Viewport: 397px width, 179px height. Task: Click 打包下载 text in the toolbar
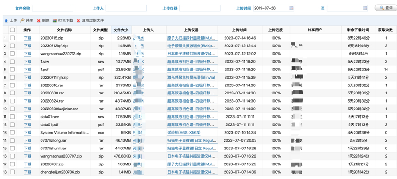[66, 21]
